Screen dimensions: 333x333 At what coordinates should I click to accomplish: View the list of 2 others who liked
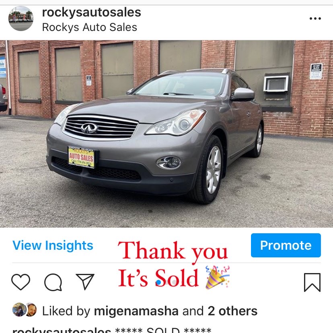point(232,311)
